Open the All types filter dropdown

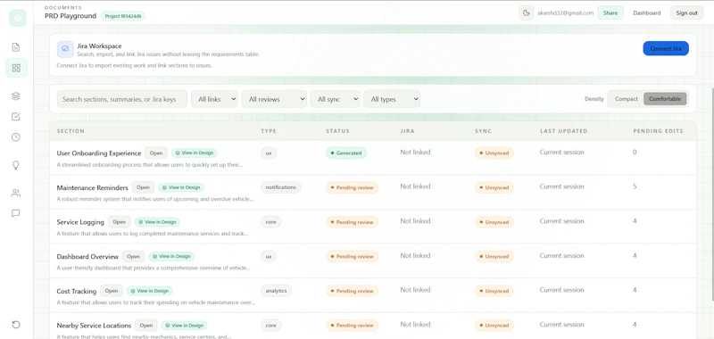pos(392,99)
